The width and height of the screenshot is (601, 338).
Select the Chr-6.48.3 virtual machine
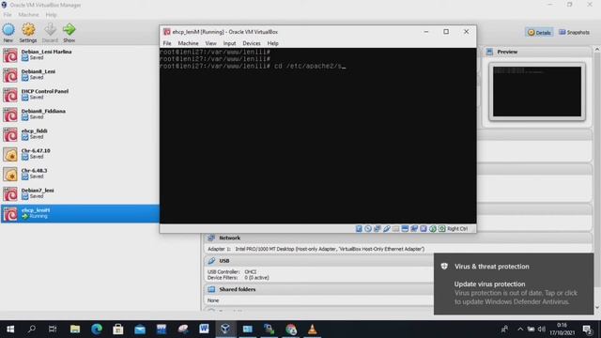80,174
